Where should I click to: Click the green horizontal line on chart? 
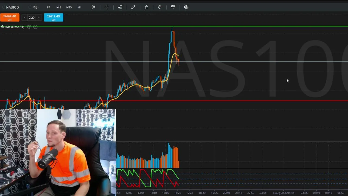pyautogui.click(x=174, y=26)
